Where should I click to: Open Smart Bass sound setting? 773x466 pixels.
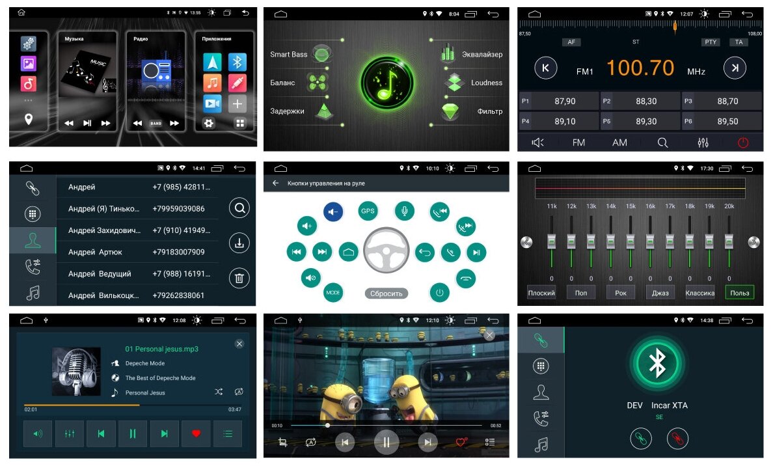(300, 54)
